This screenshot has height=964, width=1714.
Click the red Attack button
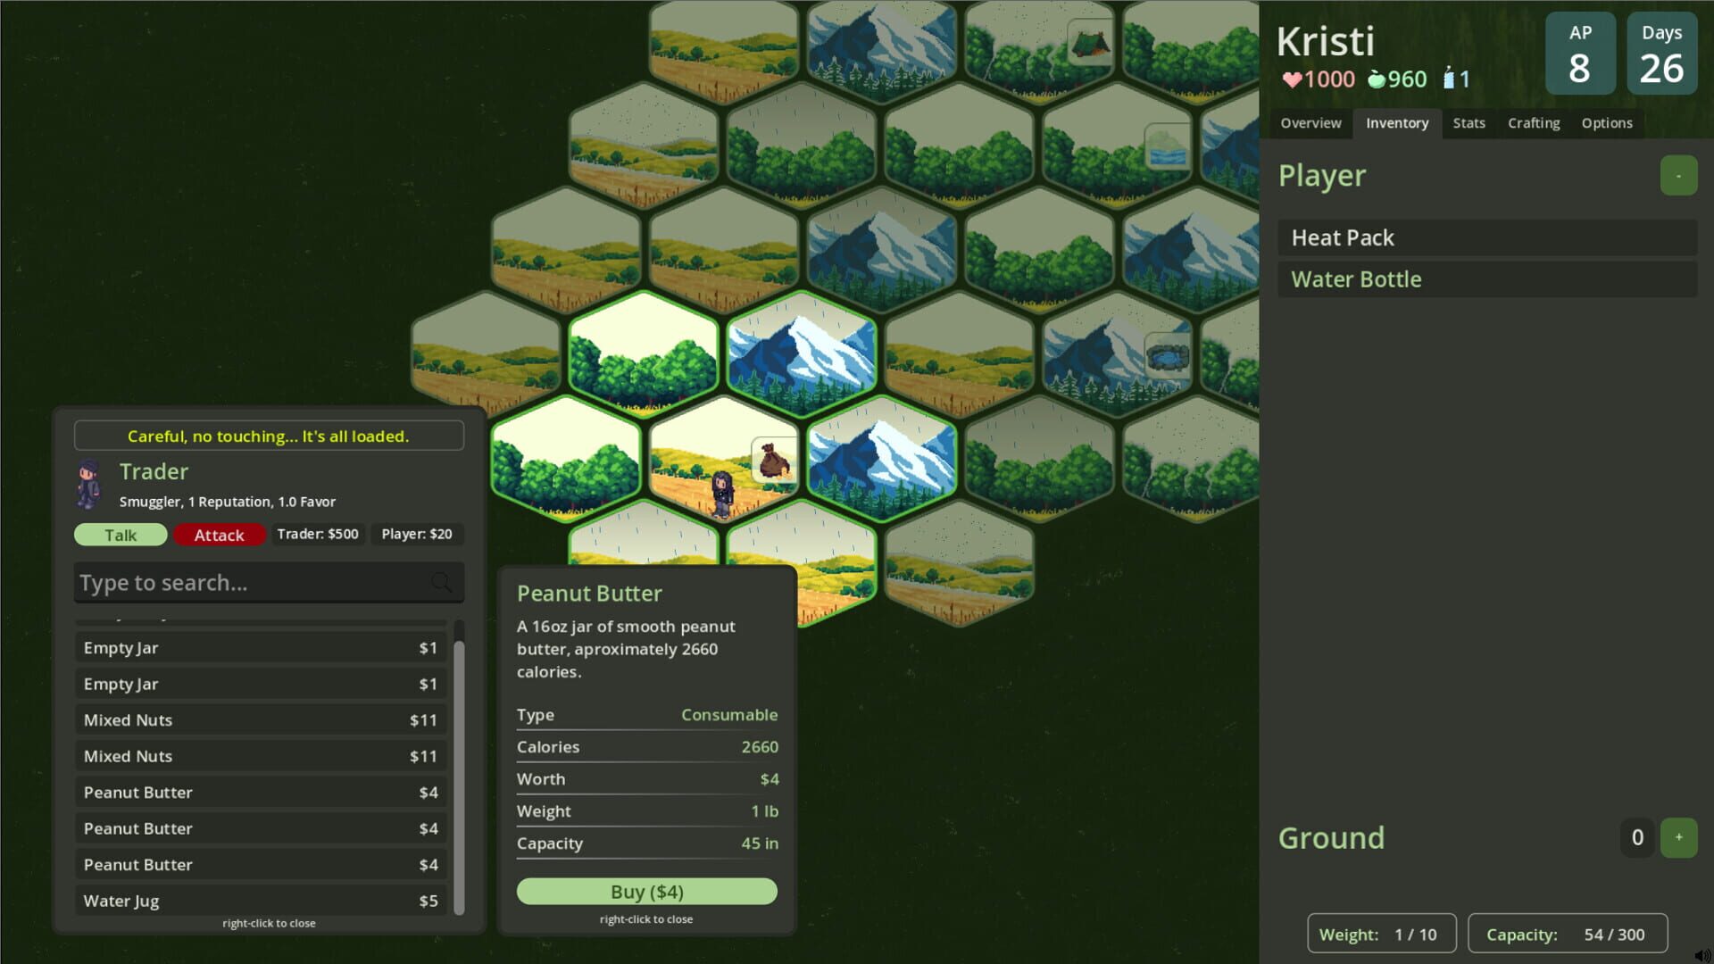pos(219,535)
